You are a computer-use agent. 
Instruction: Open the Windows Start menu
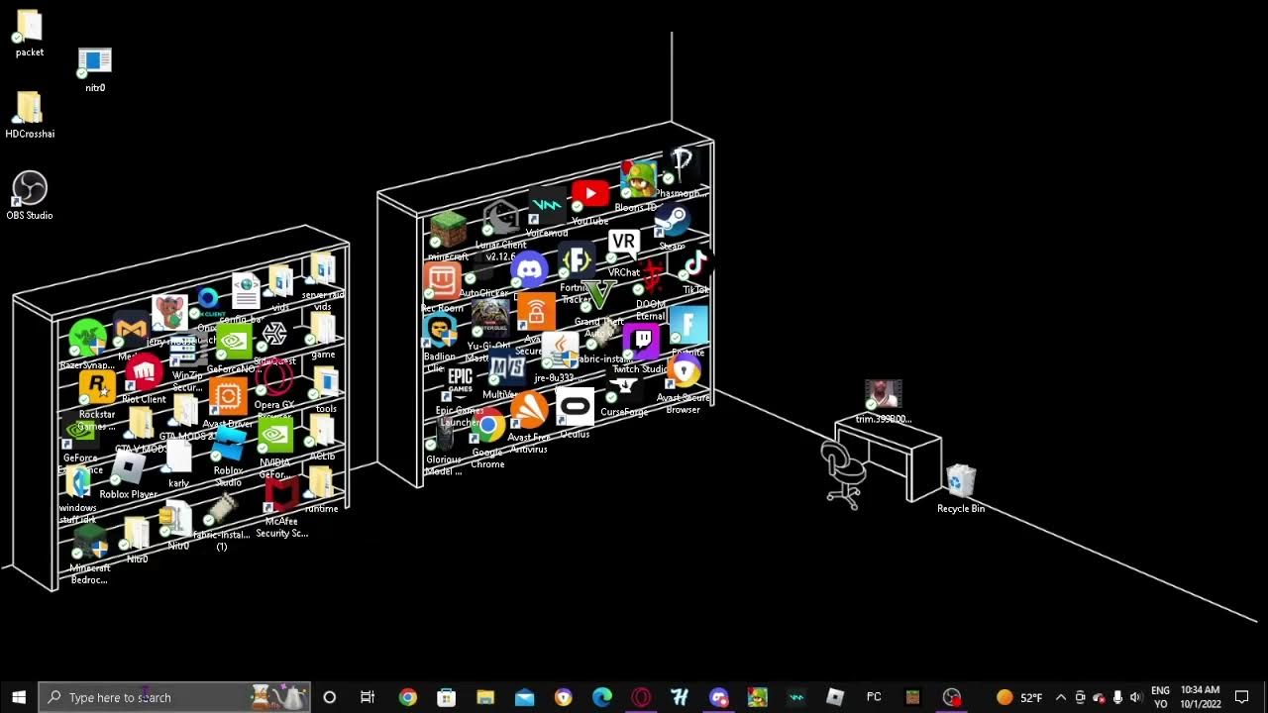(x=19, y=697)
